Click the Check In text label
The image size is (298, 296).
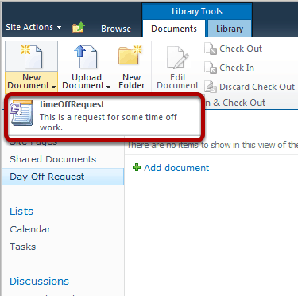click(x=237, y=68)
